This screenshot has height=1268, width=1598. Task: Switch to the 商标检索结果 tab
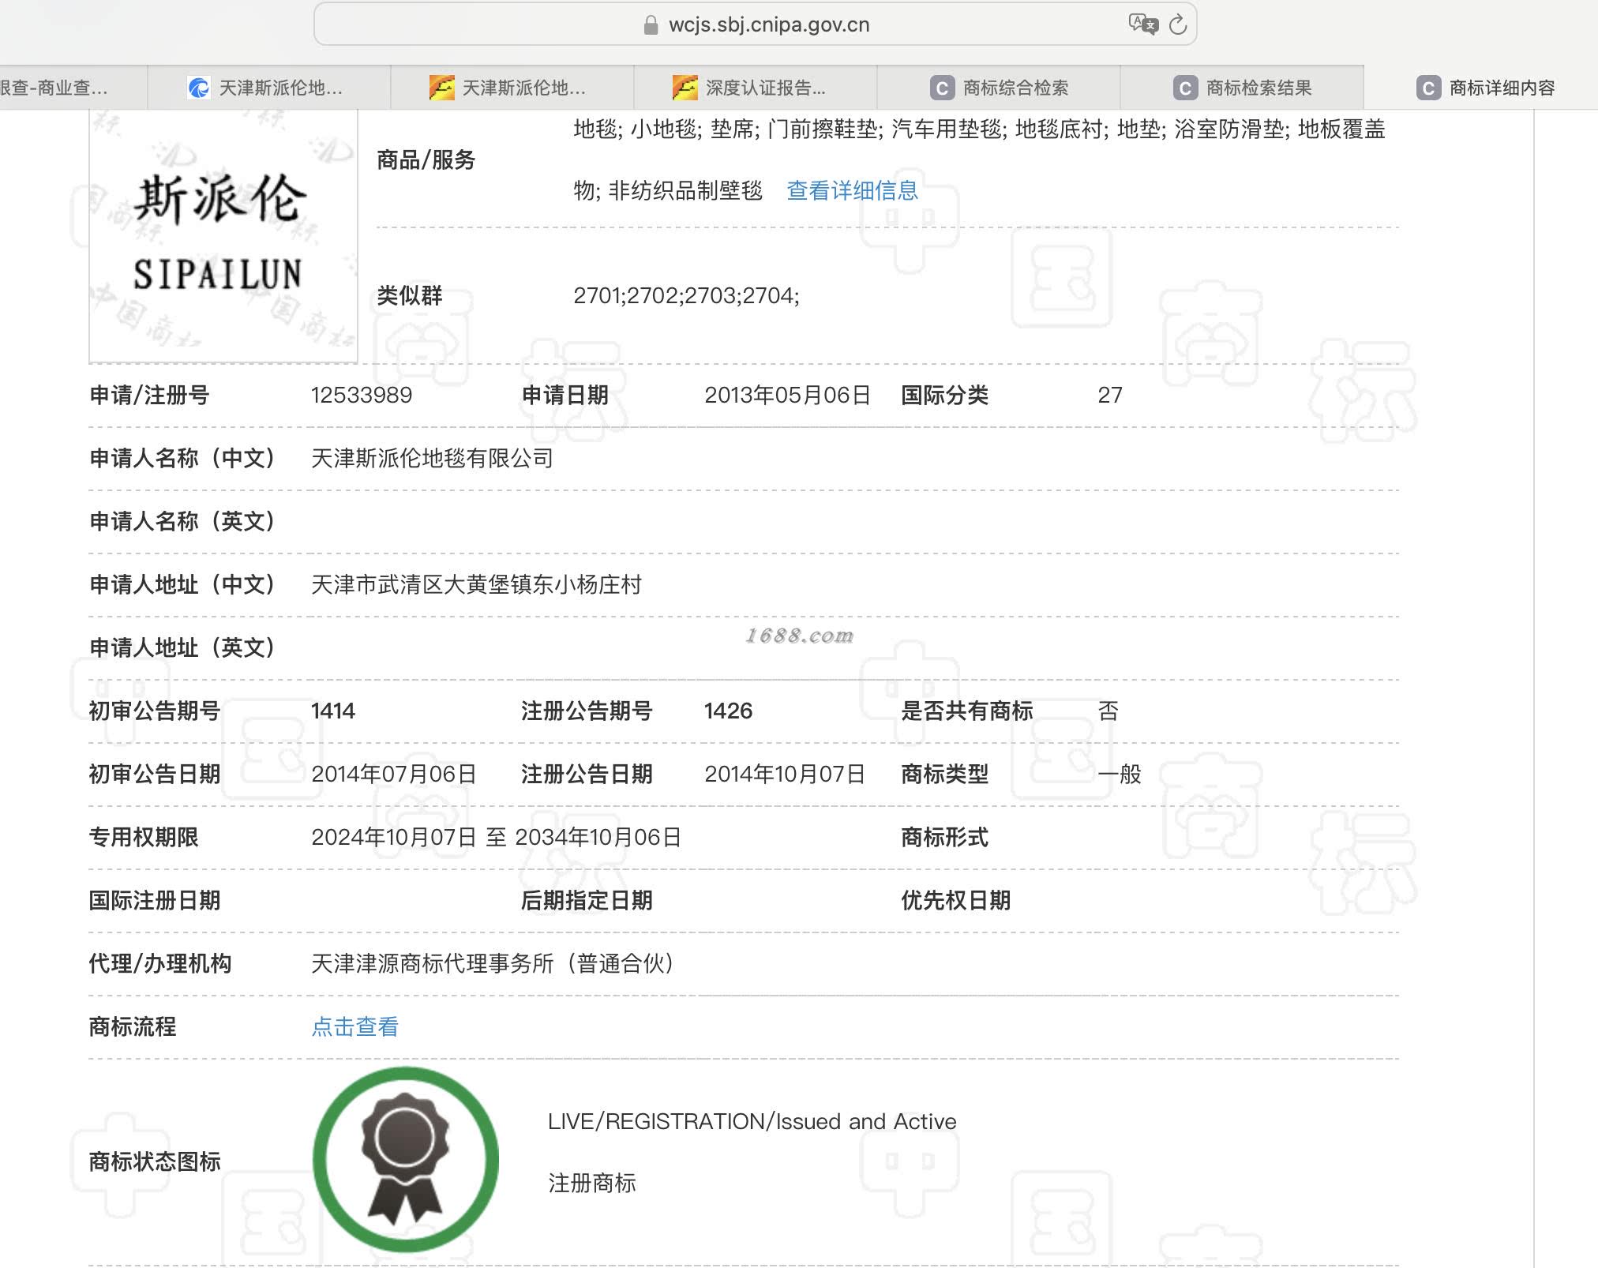pos(1258,88)
